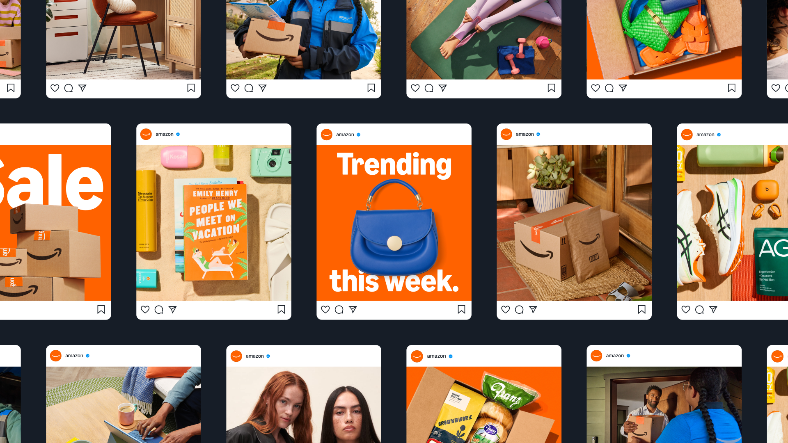Bookmark the doorstep package post
This screenshot has height=443, width=788.
click(x=641, y=310)
